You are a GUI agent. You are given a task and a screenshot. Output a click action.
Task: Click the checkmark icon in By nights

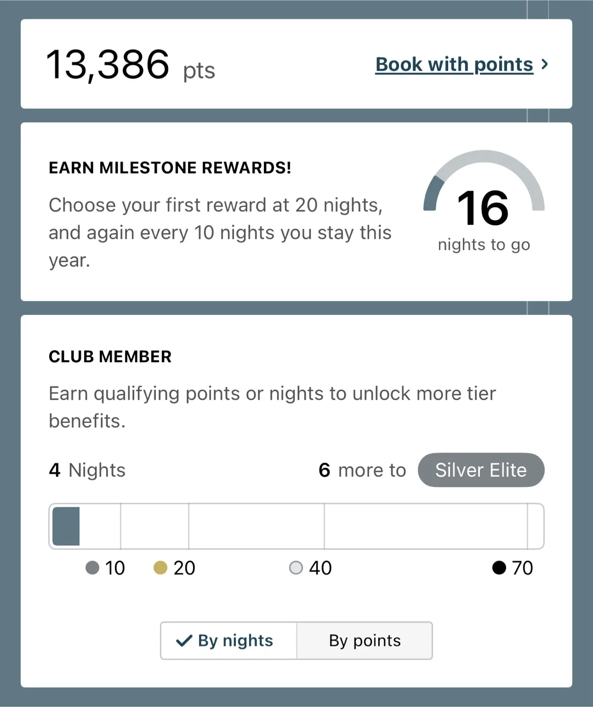[184, 641]
